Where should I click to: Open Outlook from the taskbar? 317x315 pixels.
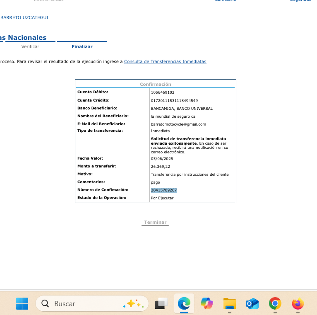(252, 304)
